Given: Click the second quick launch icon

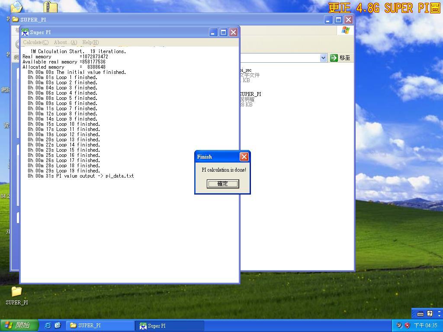Looking at the screenshot, I should click(58, 325).
